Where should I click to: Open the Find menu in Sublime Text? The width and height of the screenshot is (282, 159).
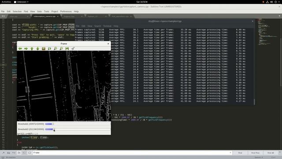[26, 11]
